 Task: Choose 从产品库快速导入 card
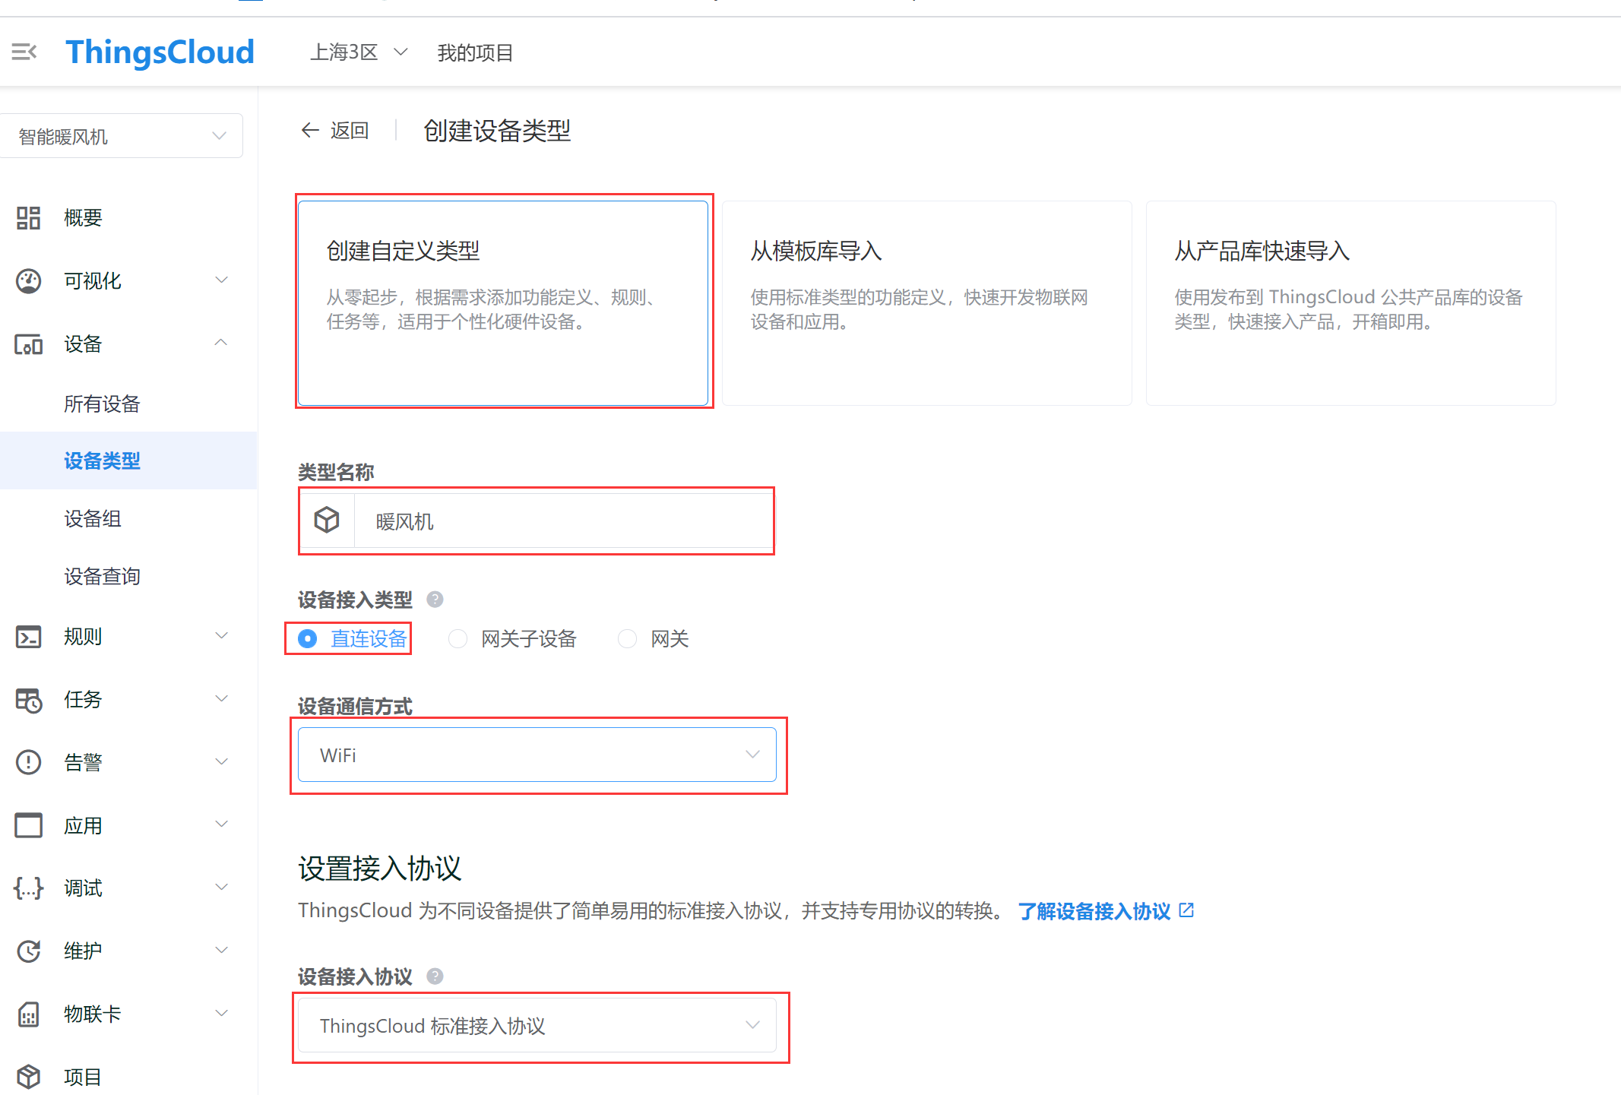click(1351, 302)
